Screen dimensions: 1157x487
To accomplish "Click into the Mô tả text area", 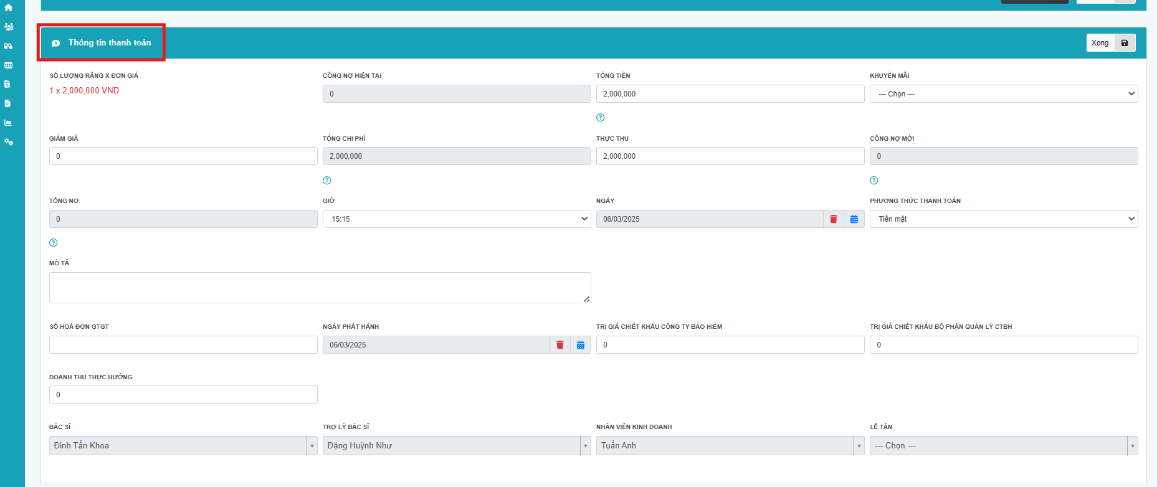I will pyautogui.click(x=320, y=288).
